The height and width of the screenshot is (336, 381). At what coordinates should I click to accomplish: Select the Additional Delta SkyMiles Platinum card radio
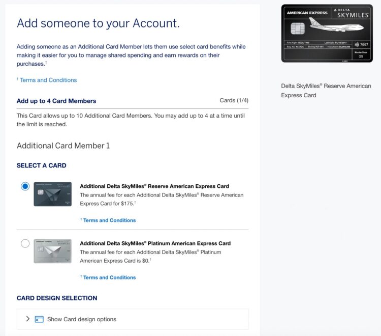click(25, 243)
